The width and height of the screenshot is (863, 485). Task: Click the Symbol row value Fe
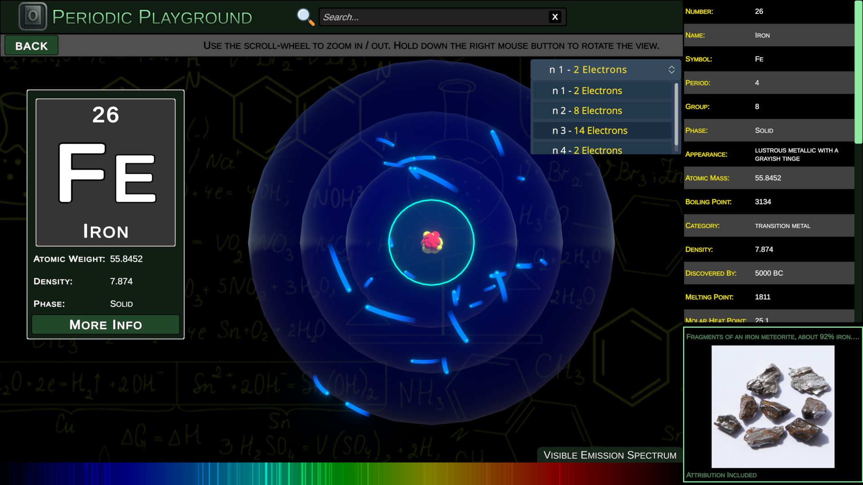click(x=759, y=59)
